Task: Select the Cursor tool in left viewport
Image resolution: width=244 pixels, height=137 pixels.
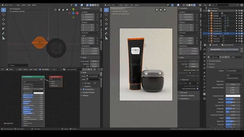Action: pos(3,14)
